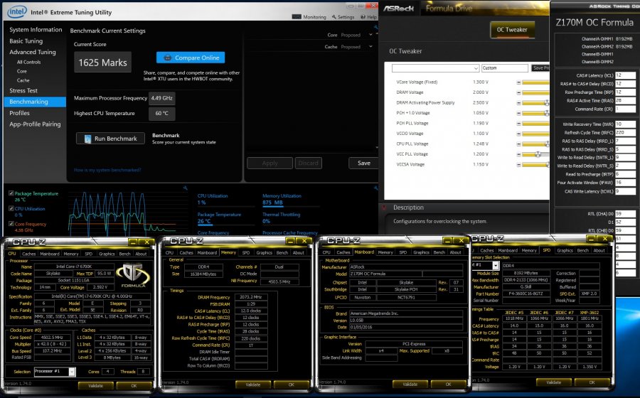This screenshot has height=398, width=640.
Task: Click the wrench icon above the Core Proposed row
Action: point(376,27)
